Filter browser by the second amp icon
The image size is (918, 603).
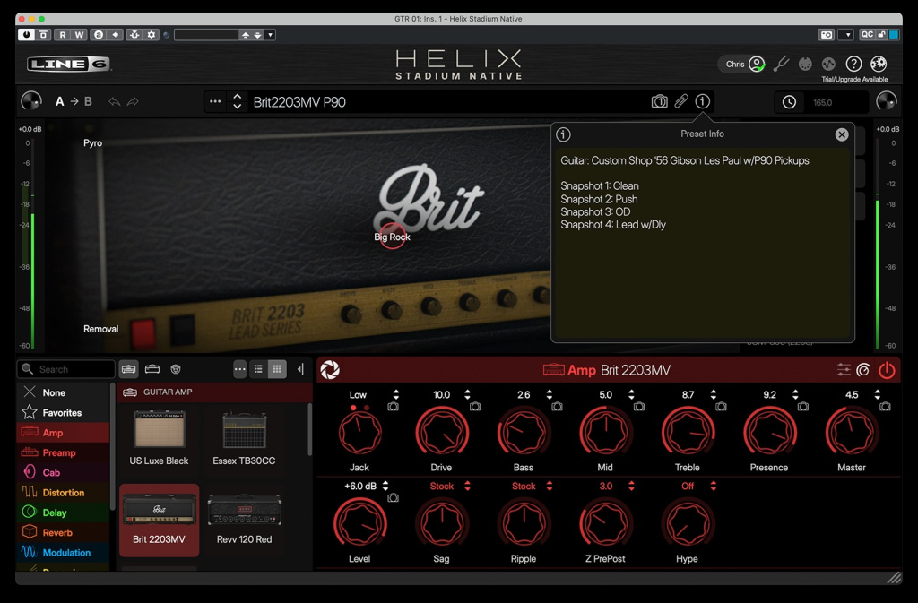[152, 369]
